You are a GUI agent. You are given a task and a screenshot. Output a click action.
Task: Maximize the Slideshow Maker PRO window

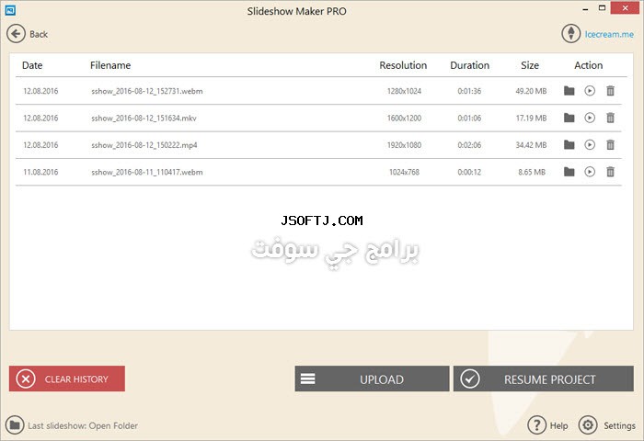click(x=602, y=7)
